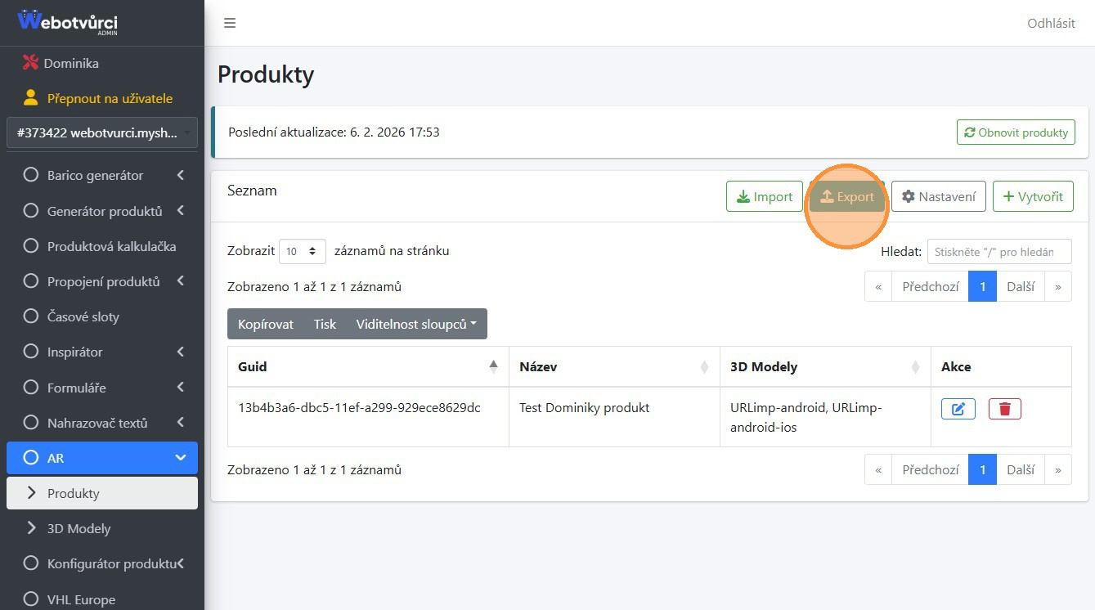Click the last-page » arrow in bottom pagination
Image resolution: width=1095 pixels, height=610 pixels.
[x=1058, y=469]
